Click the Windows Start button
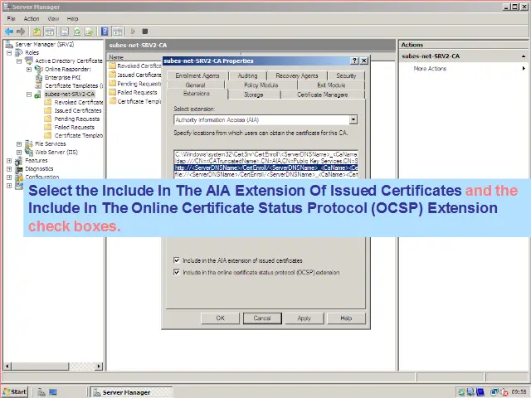The image size is (531, 398). coord(15,391)
